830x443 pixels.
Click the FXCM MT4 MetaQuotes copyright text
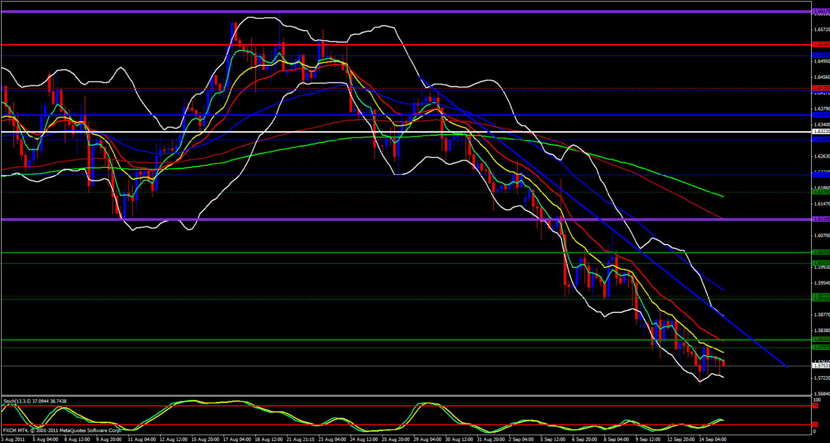pos(62,431)
